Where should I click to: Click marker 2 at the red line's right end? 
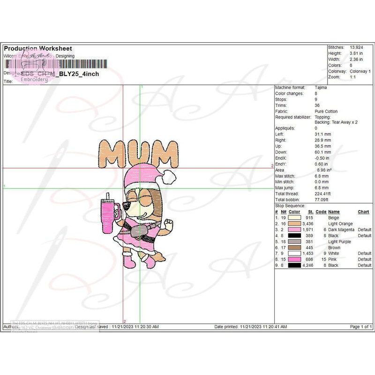272,166
